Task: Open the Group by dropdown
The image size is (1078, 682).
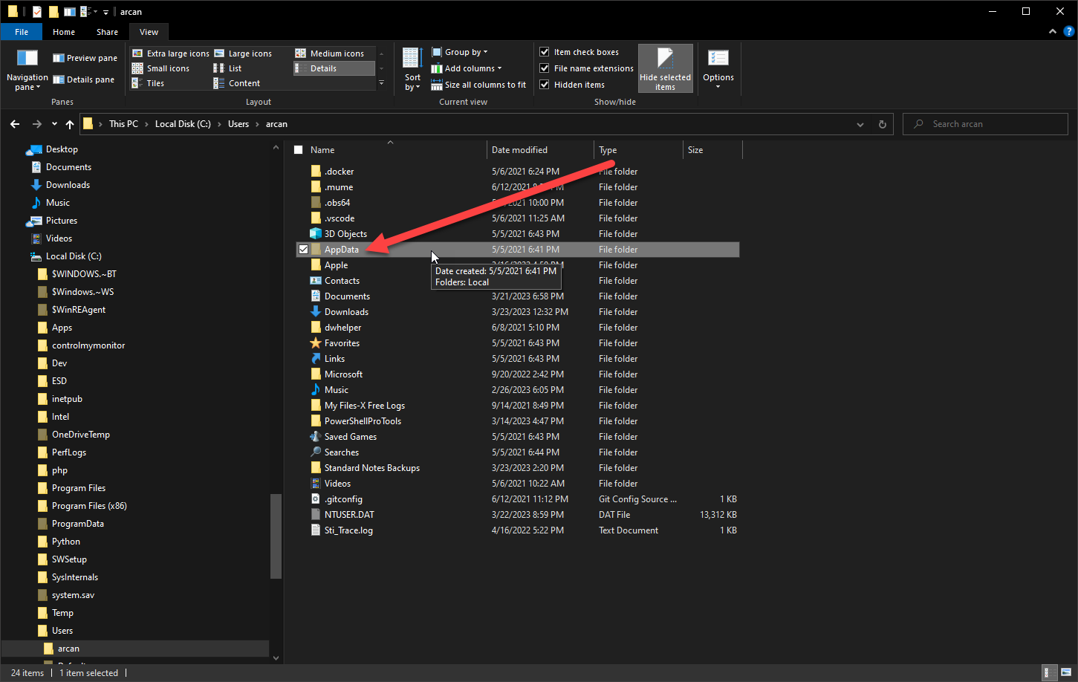Action: point(460,52)
